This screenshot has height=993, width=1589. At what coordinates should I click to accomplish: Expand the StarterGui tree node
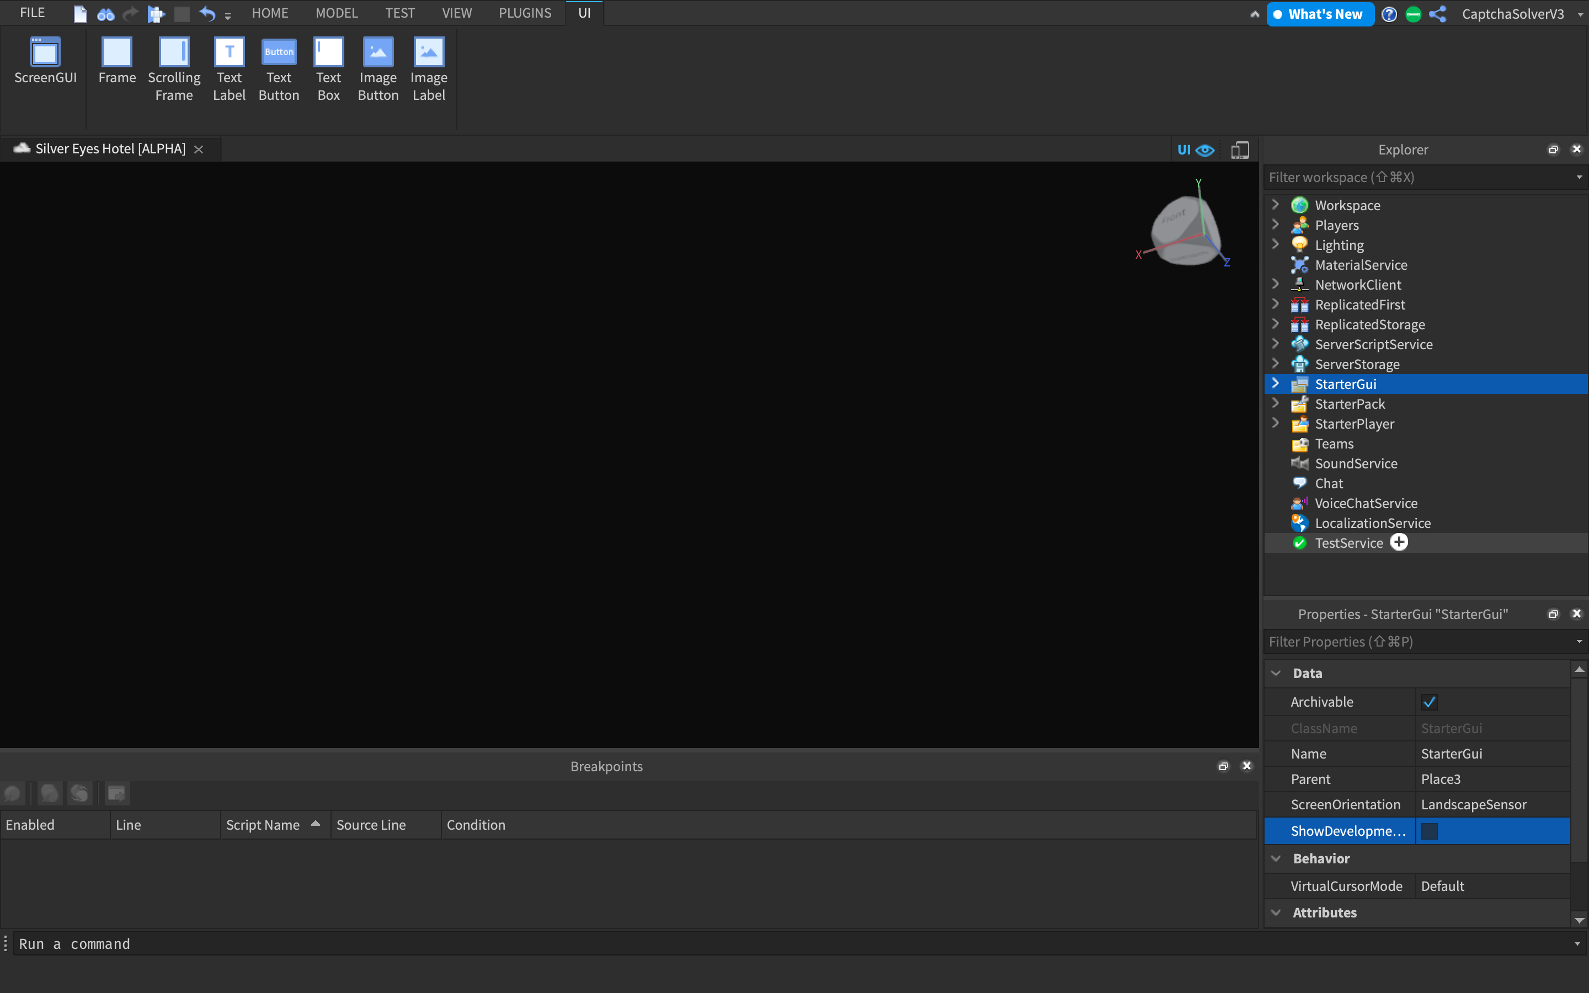click(x=1275, y=383)
